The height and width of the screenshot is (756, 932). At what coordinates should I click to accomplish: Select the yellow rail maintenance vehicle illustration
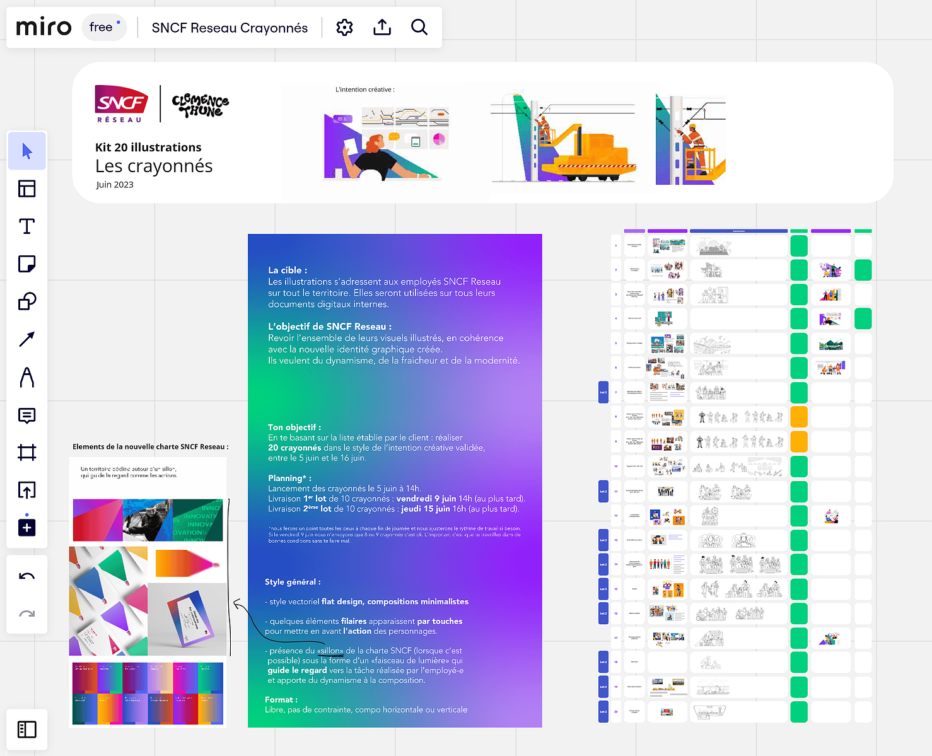coord(563,138)
